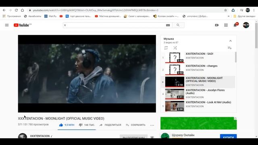The width and height of the screenshot is (258, 145).
Task: Open XXXTENTACION channel name link
Action: 40,136
